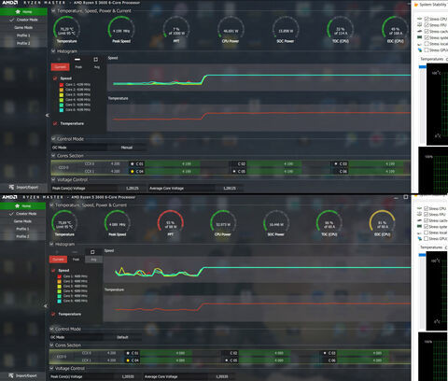The height and width of the screenshot is (381, 448).
Task: Toggle Speed checkbox in Manual-mode histogram legend
Action: point(55,78)
